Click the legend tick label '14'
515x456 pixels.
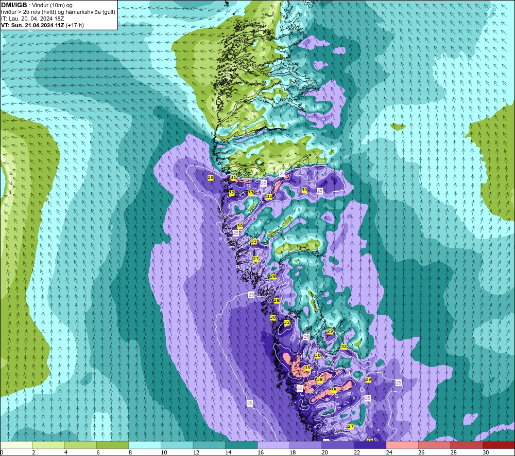pyautogui.click(x=229, y=452)
